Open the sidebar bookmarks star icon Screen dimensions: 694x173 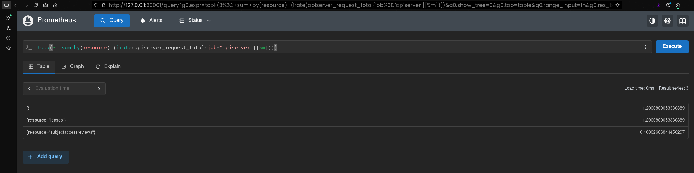coord(8,48)
